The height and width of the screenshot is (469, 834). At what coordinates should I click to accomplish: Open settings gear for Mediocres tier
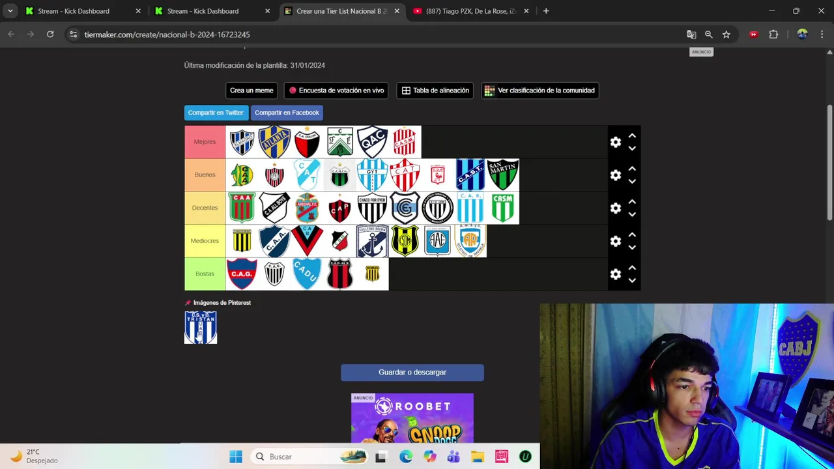pyautogui.click(x=616, y=241)
